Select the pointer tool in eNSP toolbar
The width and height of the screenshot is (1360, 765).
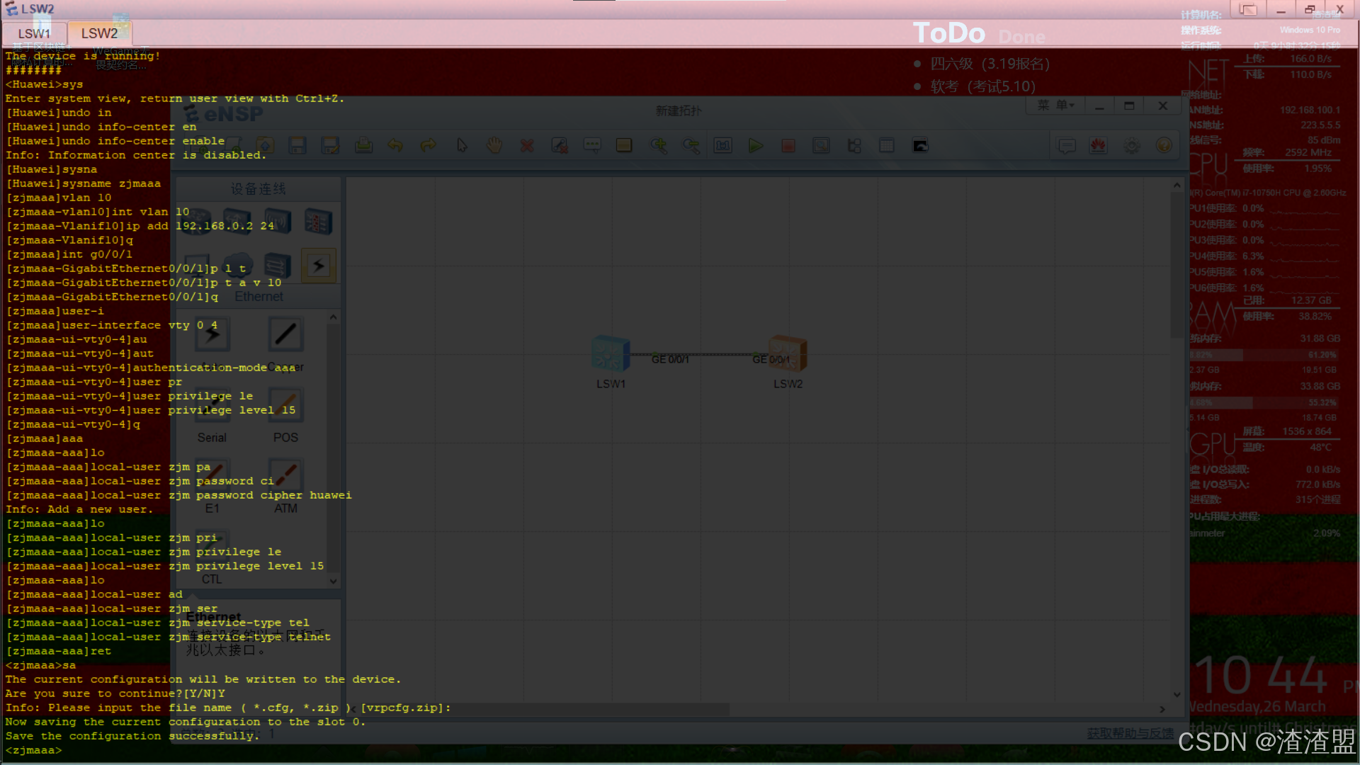(x=462, y=146)
